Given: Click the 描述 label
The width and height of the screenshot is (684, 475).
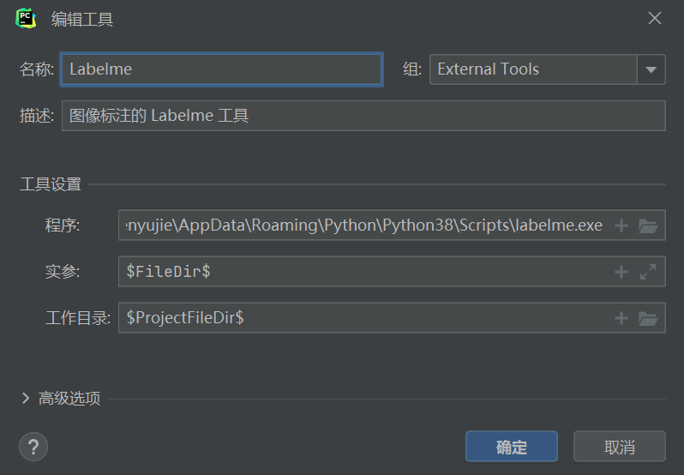Looking at the screenshot, I should (37, 116).
